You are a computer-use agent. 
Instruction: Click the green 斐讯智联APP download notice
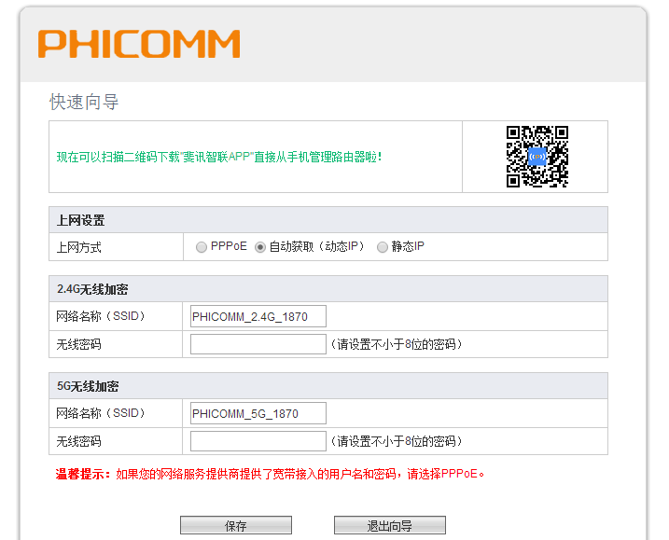pos(219,157)
